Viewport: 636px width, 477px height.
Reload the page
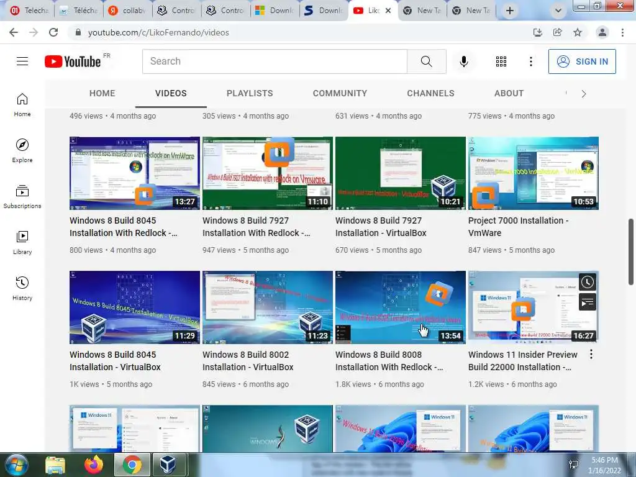click(53, 32)
